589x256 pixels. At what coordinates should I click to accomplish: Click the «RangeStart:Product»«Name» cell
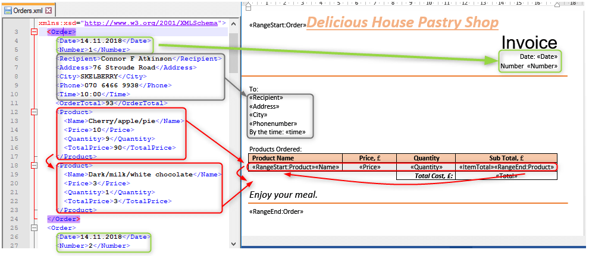tap(296, 167)
